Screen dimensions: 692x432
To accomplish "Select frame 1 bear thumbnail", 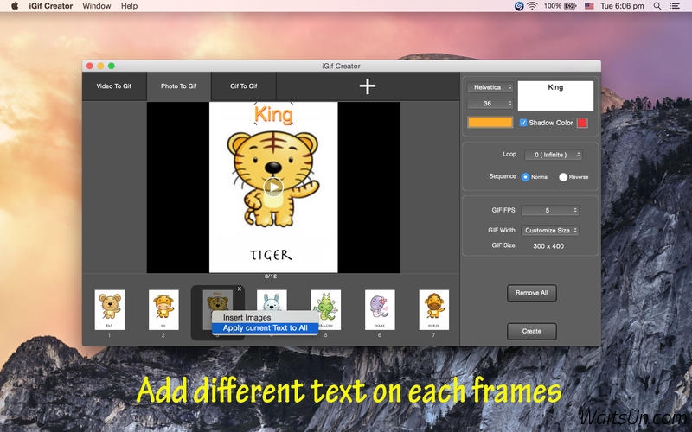I will (x=110, y=310).
